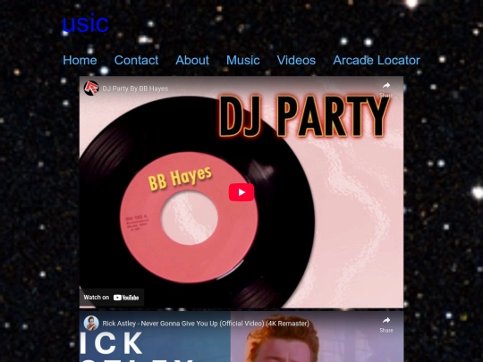Play the DJ Party video
Viewport: 483px width, 362px height.
coord(241,192)
